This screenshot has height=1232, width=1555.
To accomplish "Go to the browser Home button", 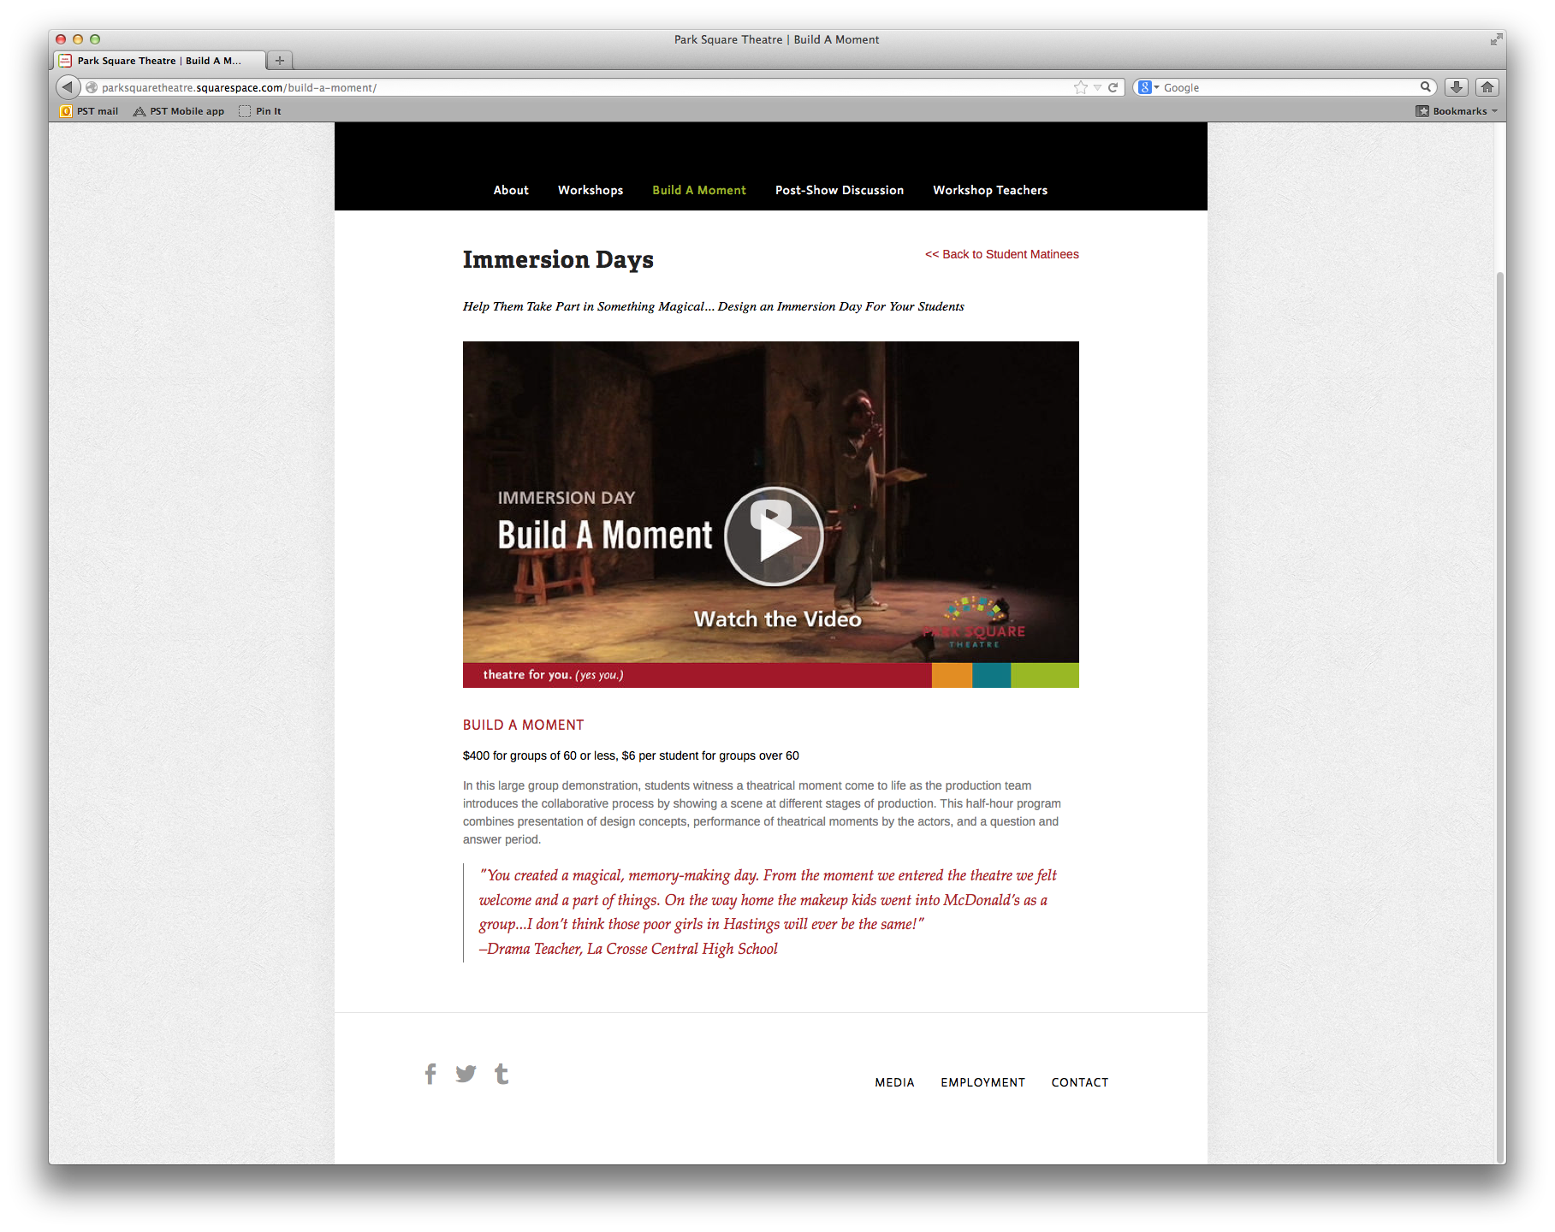I will coord(1487,87).
